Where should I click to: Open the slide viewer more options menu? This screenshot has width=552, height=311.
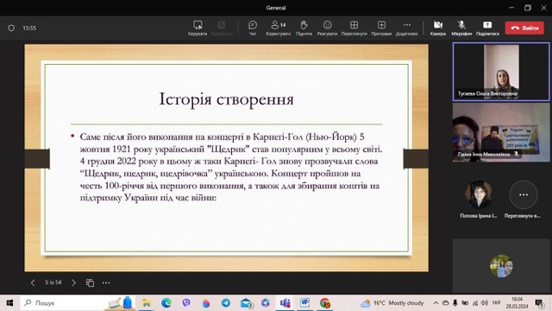(106, 282)
